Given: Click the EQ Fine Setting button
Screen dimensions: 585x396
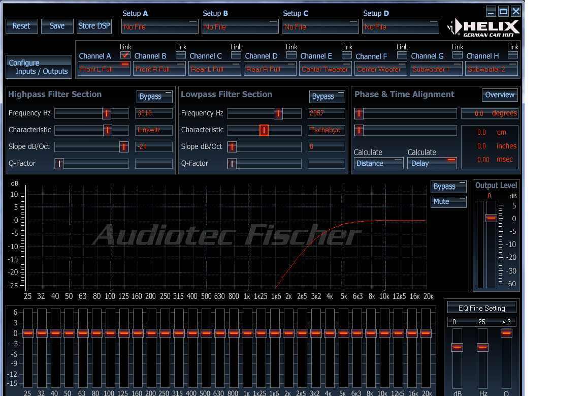Looking at the screenshot, I should (x=481, y=308).
